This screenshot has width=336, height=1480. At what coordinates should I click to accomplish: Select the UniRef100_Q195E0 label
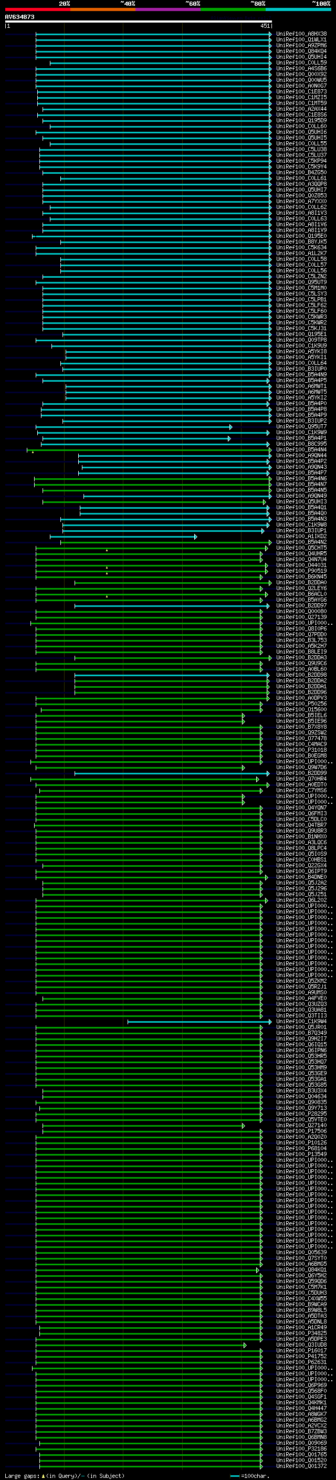pyautogui.click(x=301, y=236)
